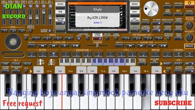Select Ending 1
This screenshot has width=195, height=110.
[168, 55]
